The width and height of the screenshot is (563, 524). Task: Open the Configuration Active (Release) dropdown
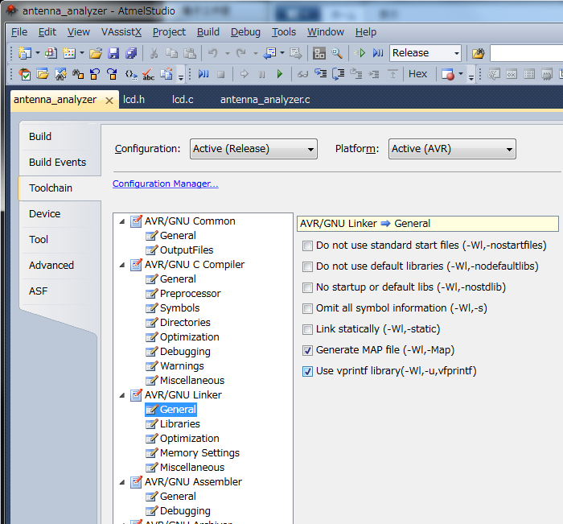pos(253,149)
